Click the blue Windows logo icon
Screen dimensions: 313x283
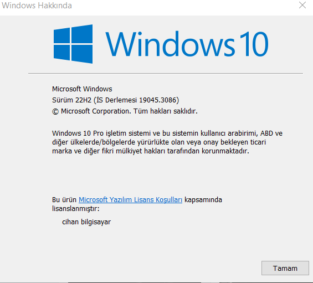coord(73,44)
